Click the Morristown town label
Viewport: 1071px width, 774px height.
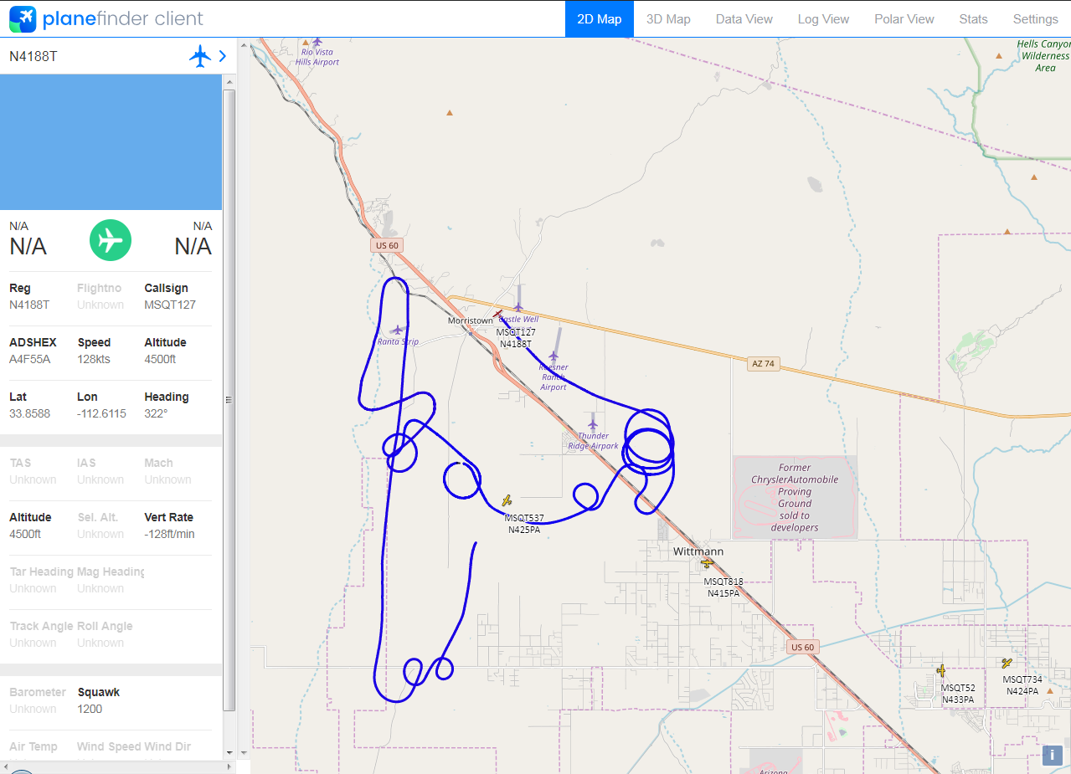coord(470,320)
